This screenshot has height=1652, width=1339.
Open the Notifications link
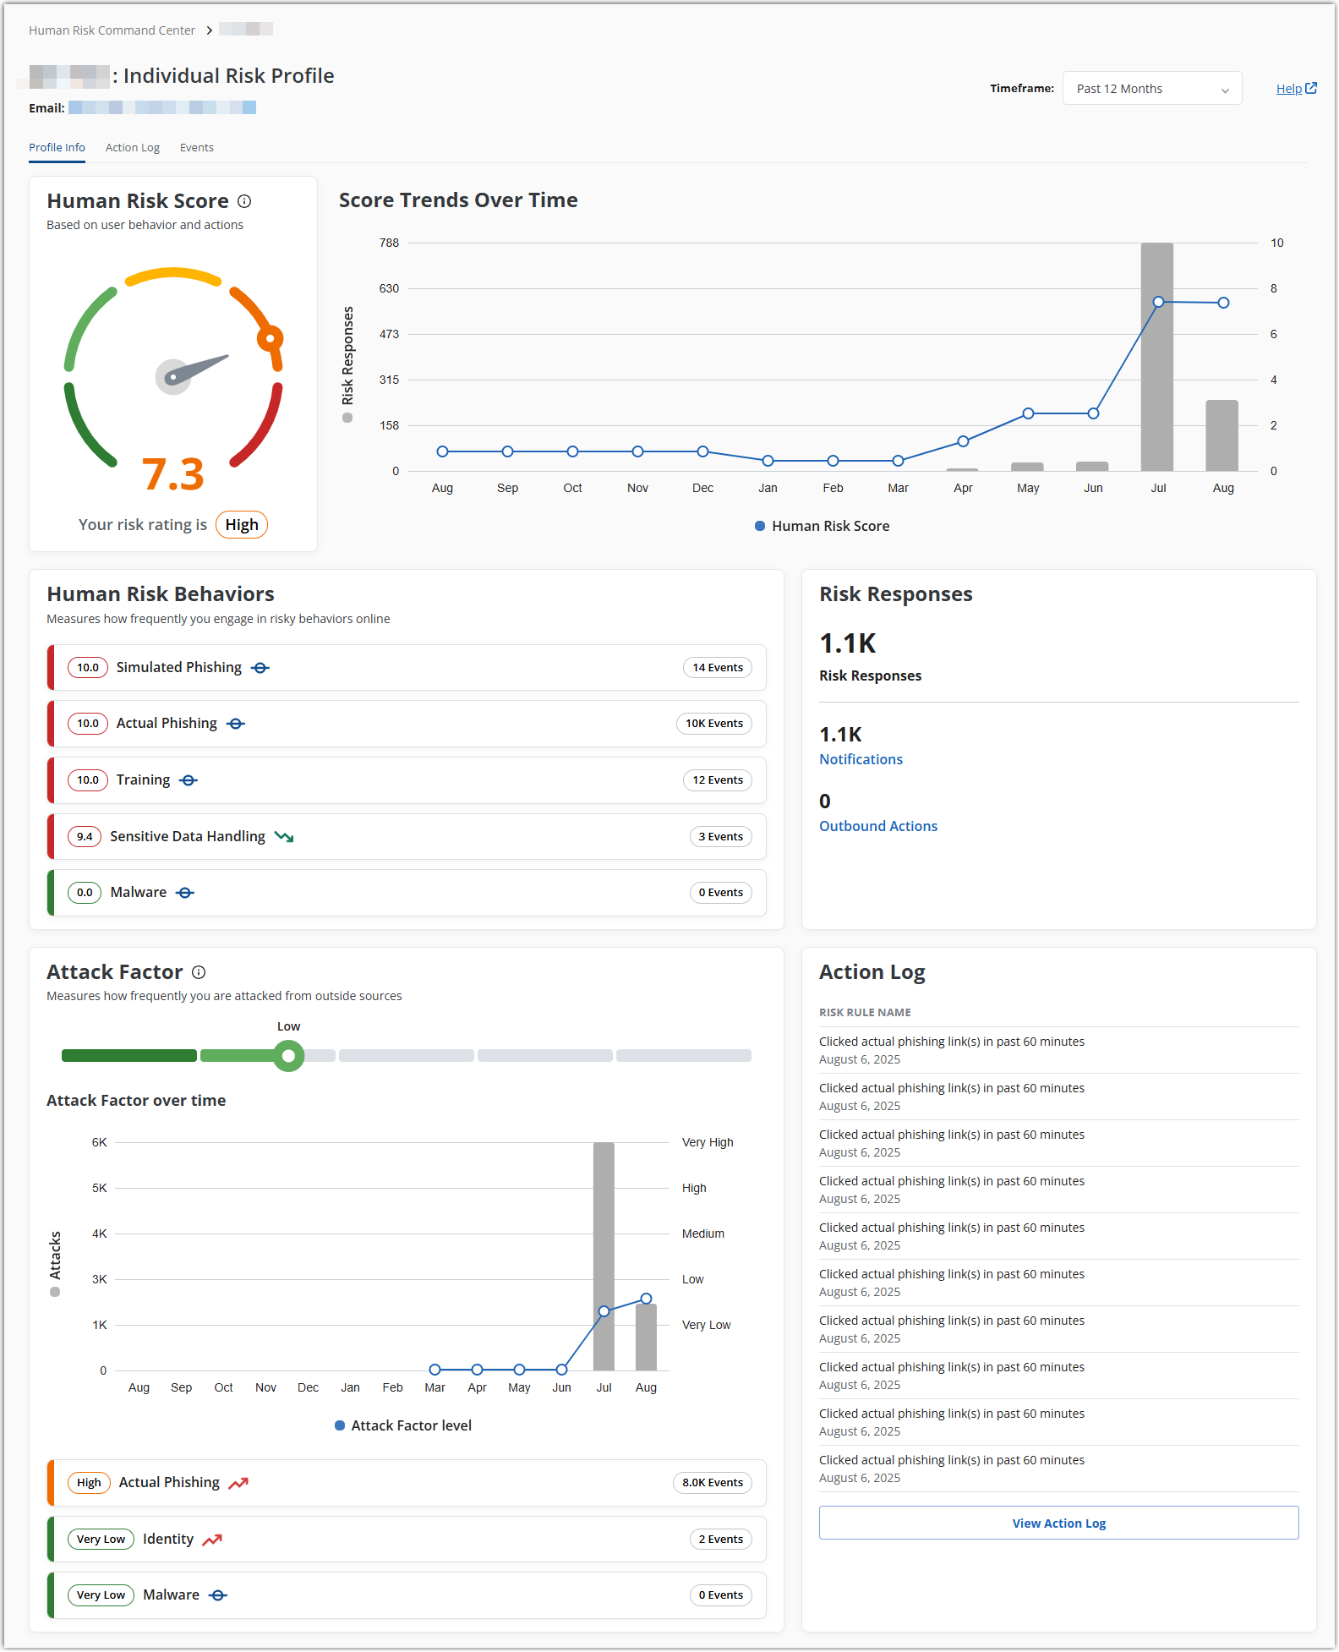pos(861,759)
